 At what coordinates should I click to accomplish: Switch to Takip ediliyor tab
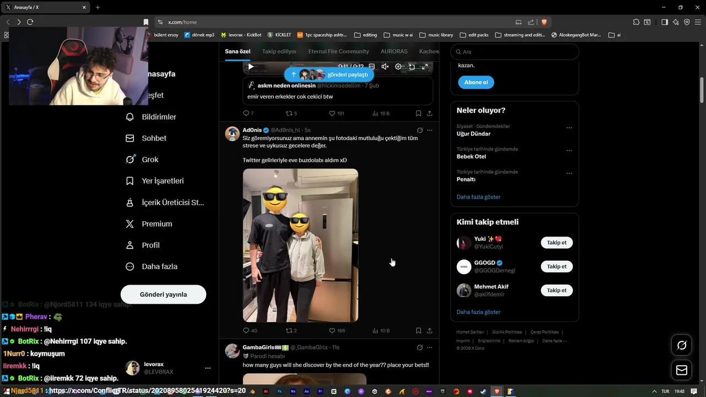pyautogui.click(x=279, y=51)
